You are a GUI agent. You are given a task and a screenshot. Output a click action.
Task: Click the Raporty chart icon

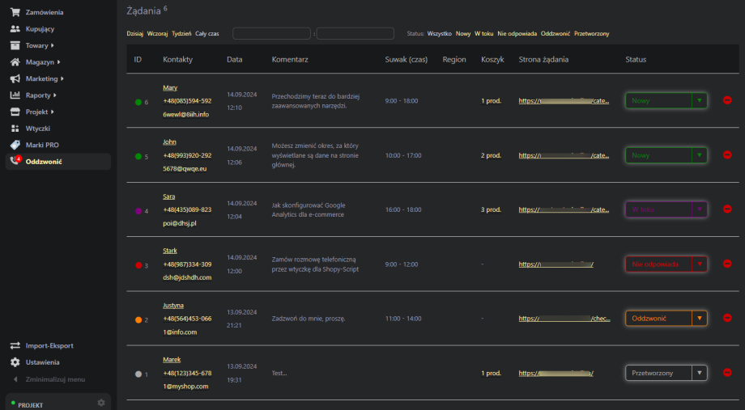pyautogui.click(x=15, y=95)
